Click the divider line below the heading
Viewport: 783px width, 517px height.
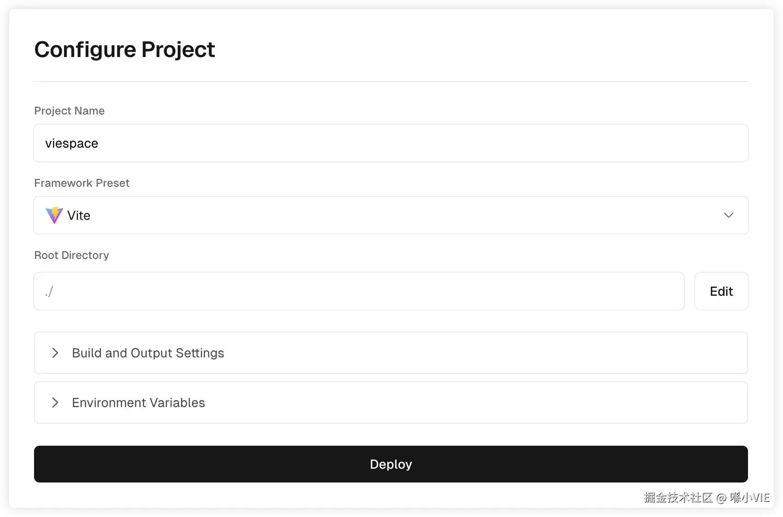pos(391,81)
